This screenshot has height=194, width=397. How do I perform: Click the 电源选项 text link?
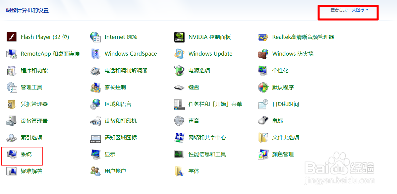click(199, 71)
